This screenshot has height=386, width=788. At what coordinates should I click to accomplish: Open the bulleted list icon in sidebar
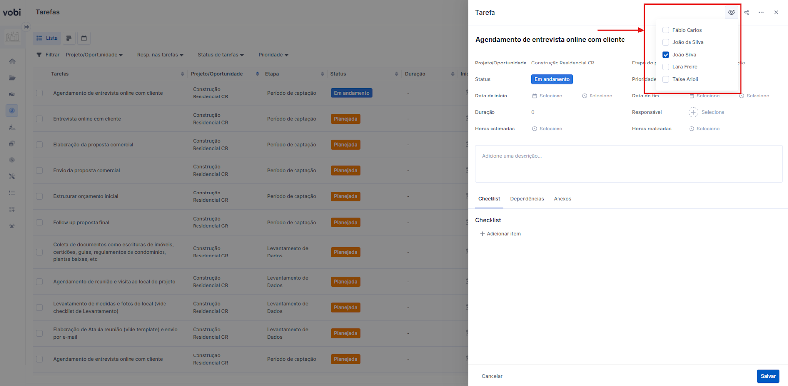click(12, 193)
